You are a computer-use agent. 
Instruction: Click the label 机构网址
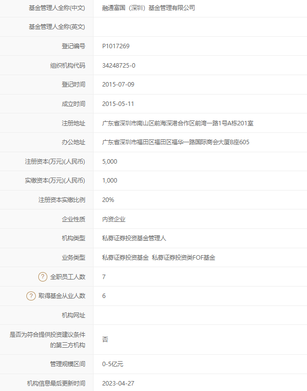click(x=74, y=315)
